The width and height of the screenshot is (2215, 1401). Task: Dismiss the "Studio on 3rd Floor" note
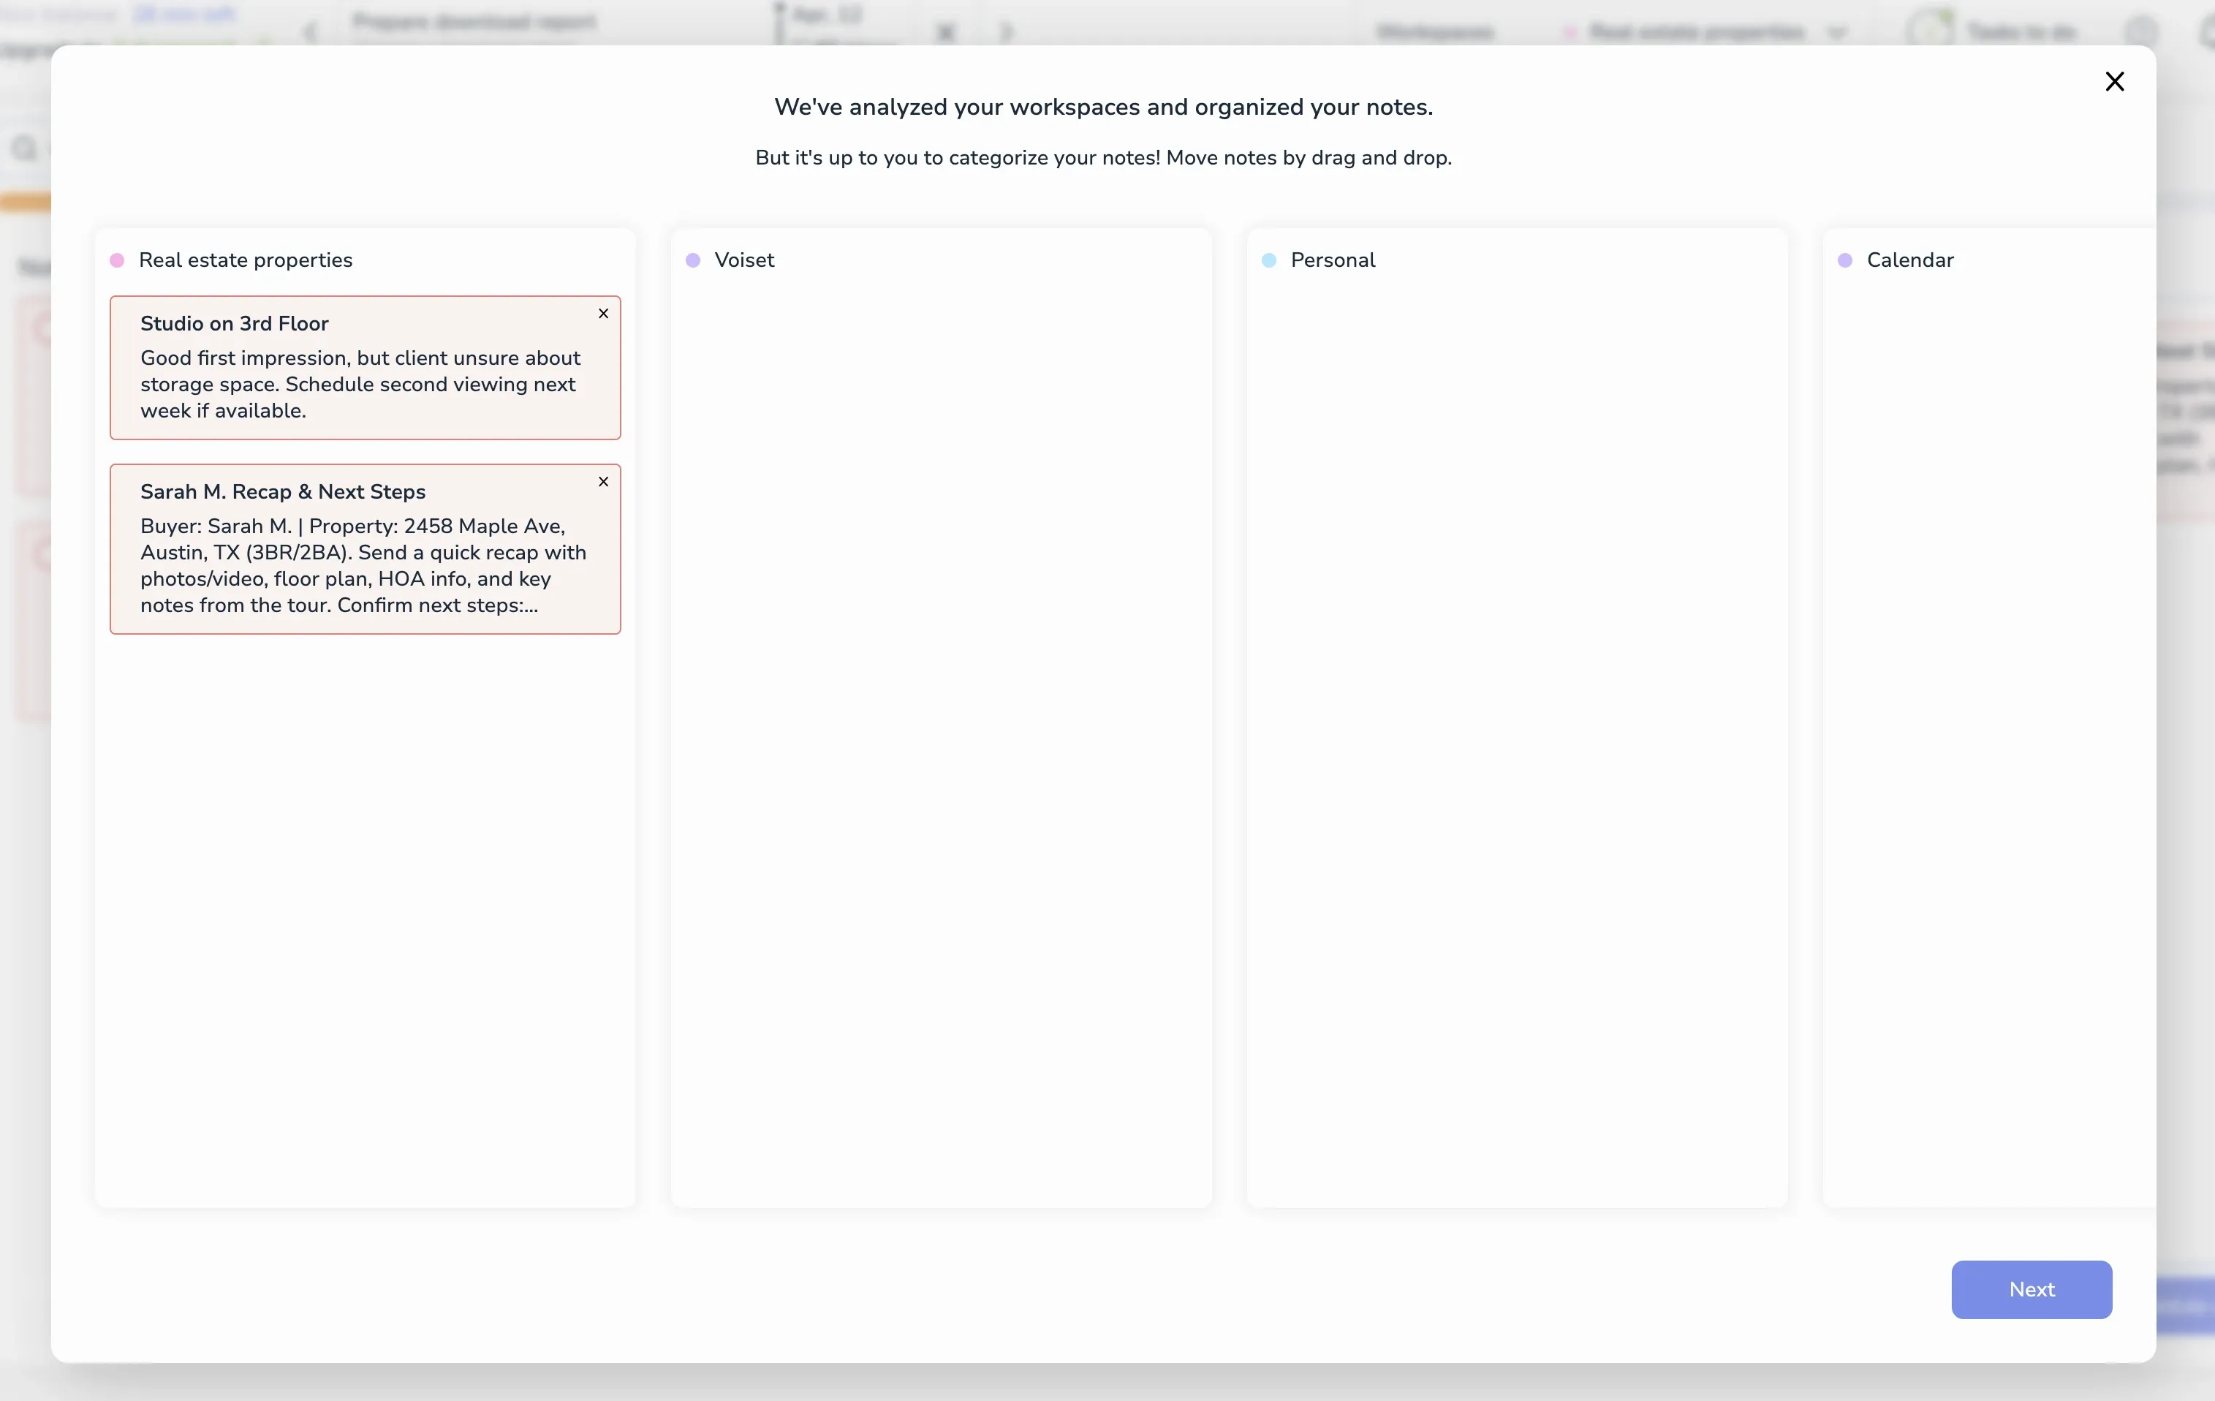click(x=605, y=314)
